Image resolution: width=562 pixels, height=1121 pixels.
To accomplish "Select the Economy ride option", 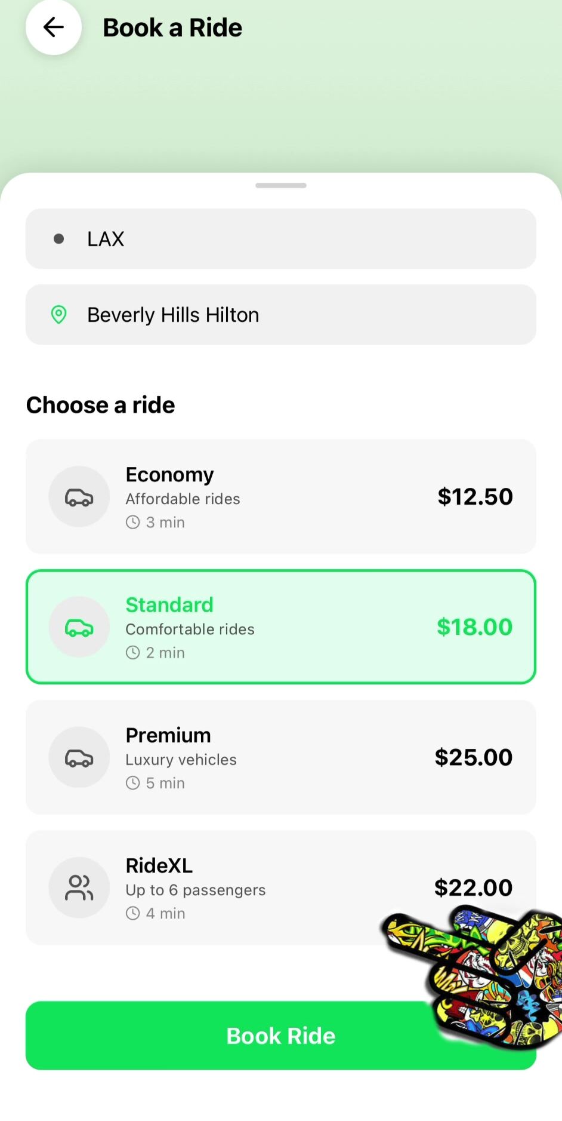I will coord(280,497).
